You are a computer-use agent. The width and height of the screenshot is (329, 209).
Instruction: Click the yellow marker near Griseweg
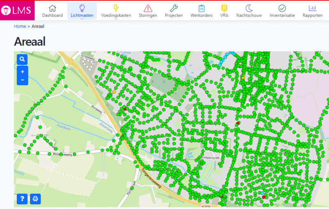point(114,92)
